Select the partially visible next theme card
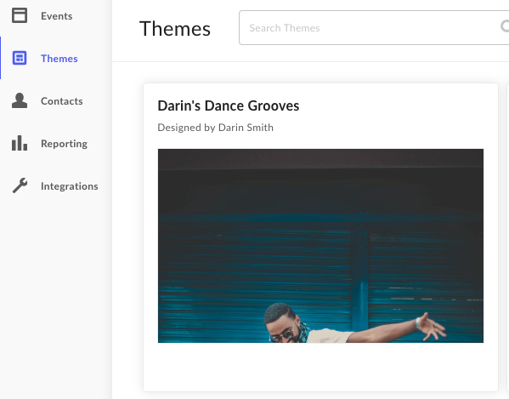509x399 pixels. (x=508, y=237)
